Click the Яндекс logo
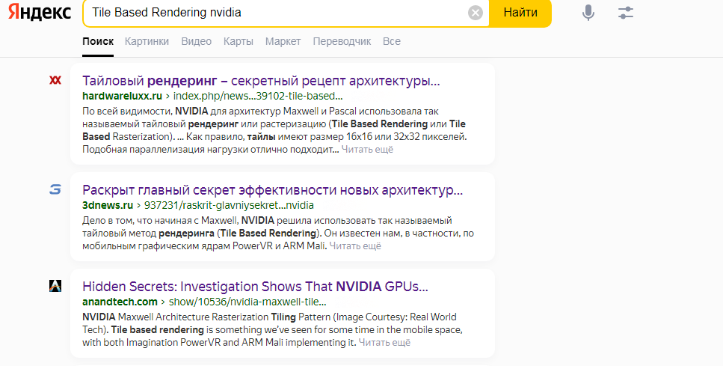Viewport: 723px width, 366px height. [40, 13]
